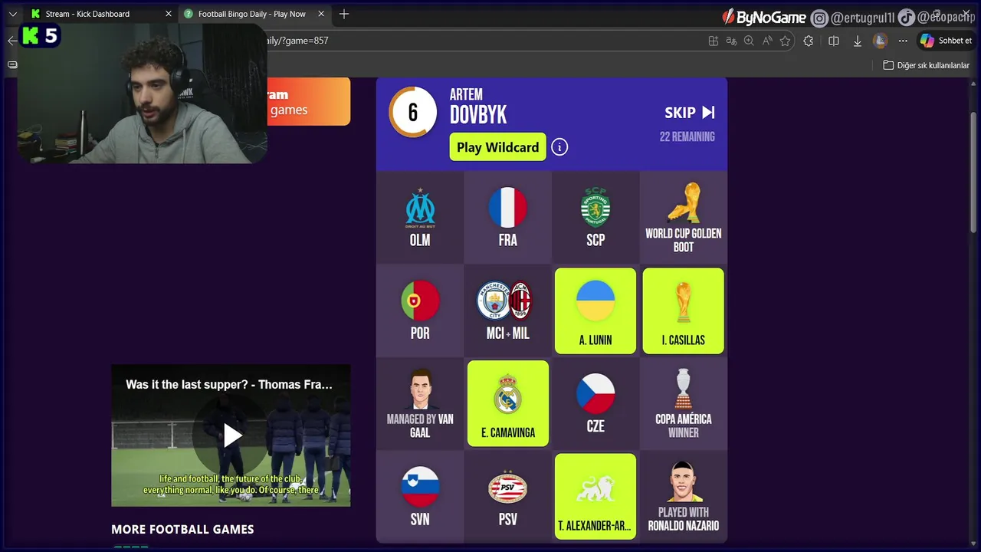Viewport: 981px width, 552px height.
Task: Select the Managed by Van Gaal cell
Action: (x=420, y=403)
